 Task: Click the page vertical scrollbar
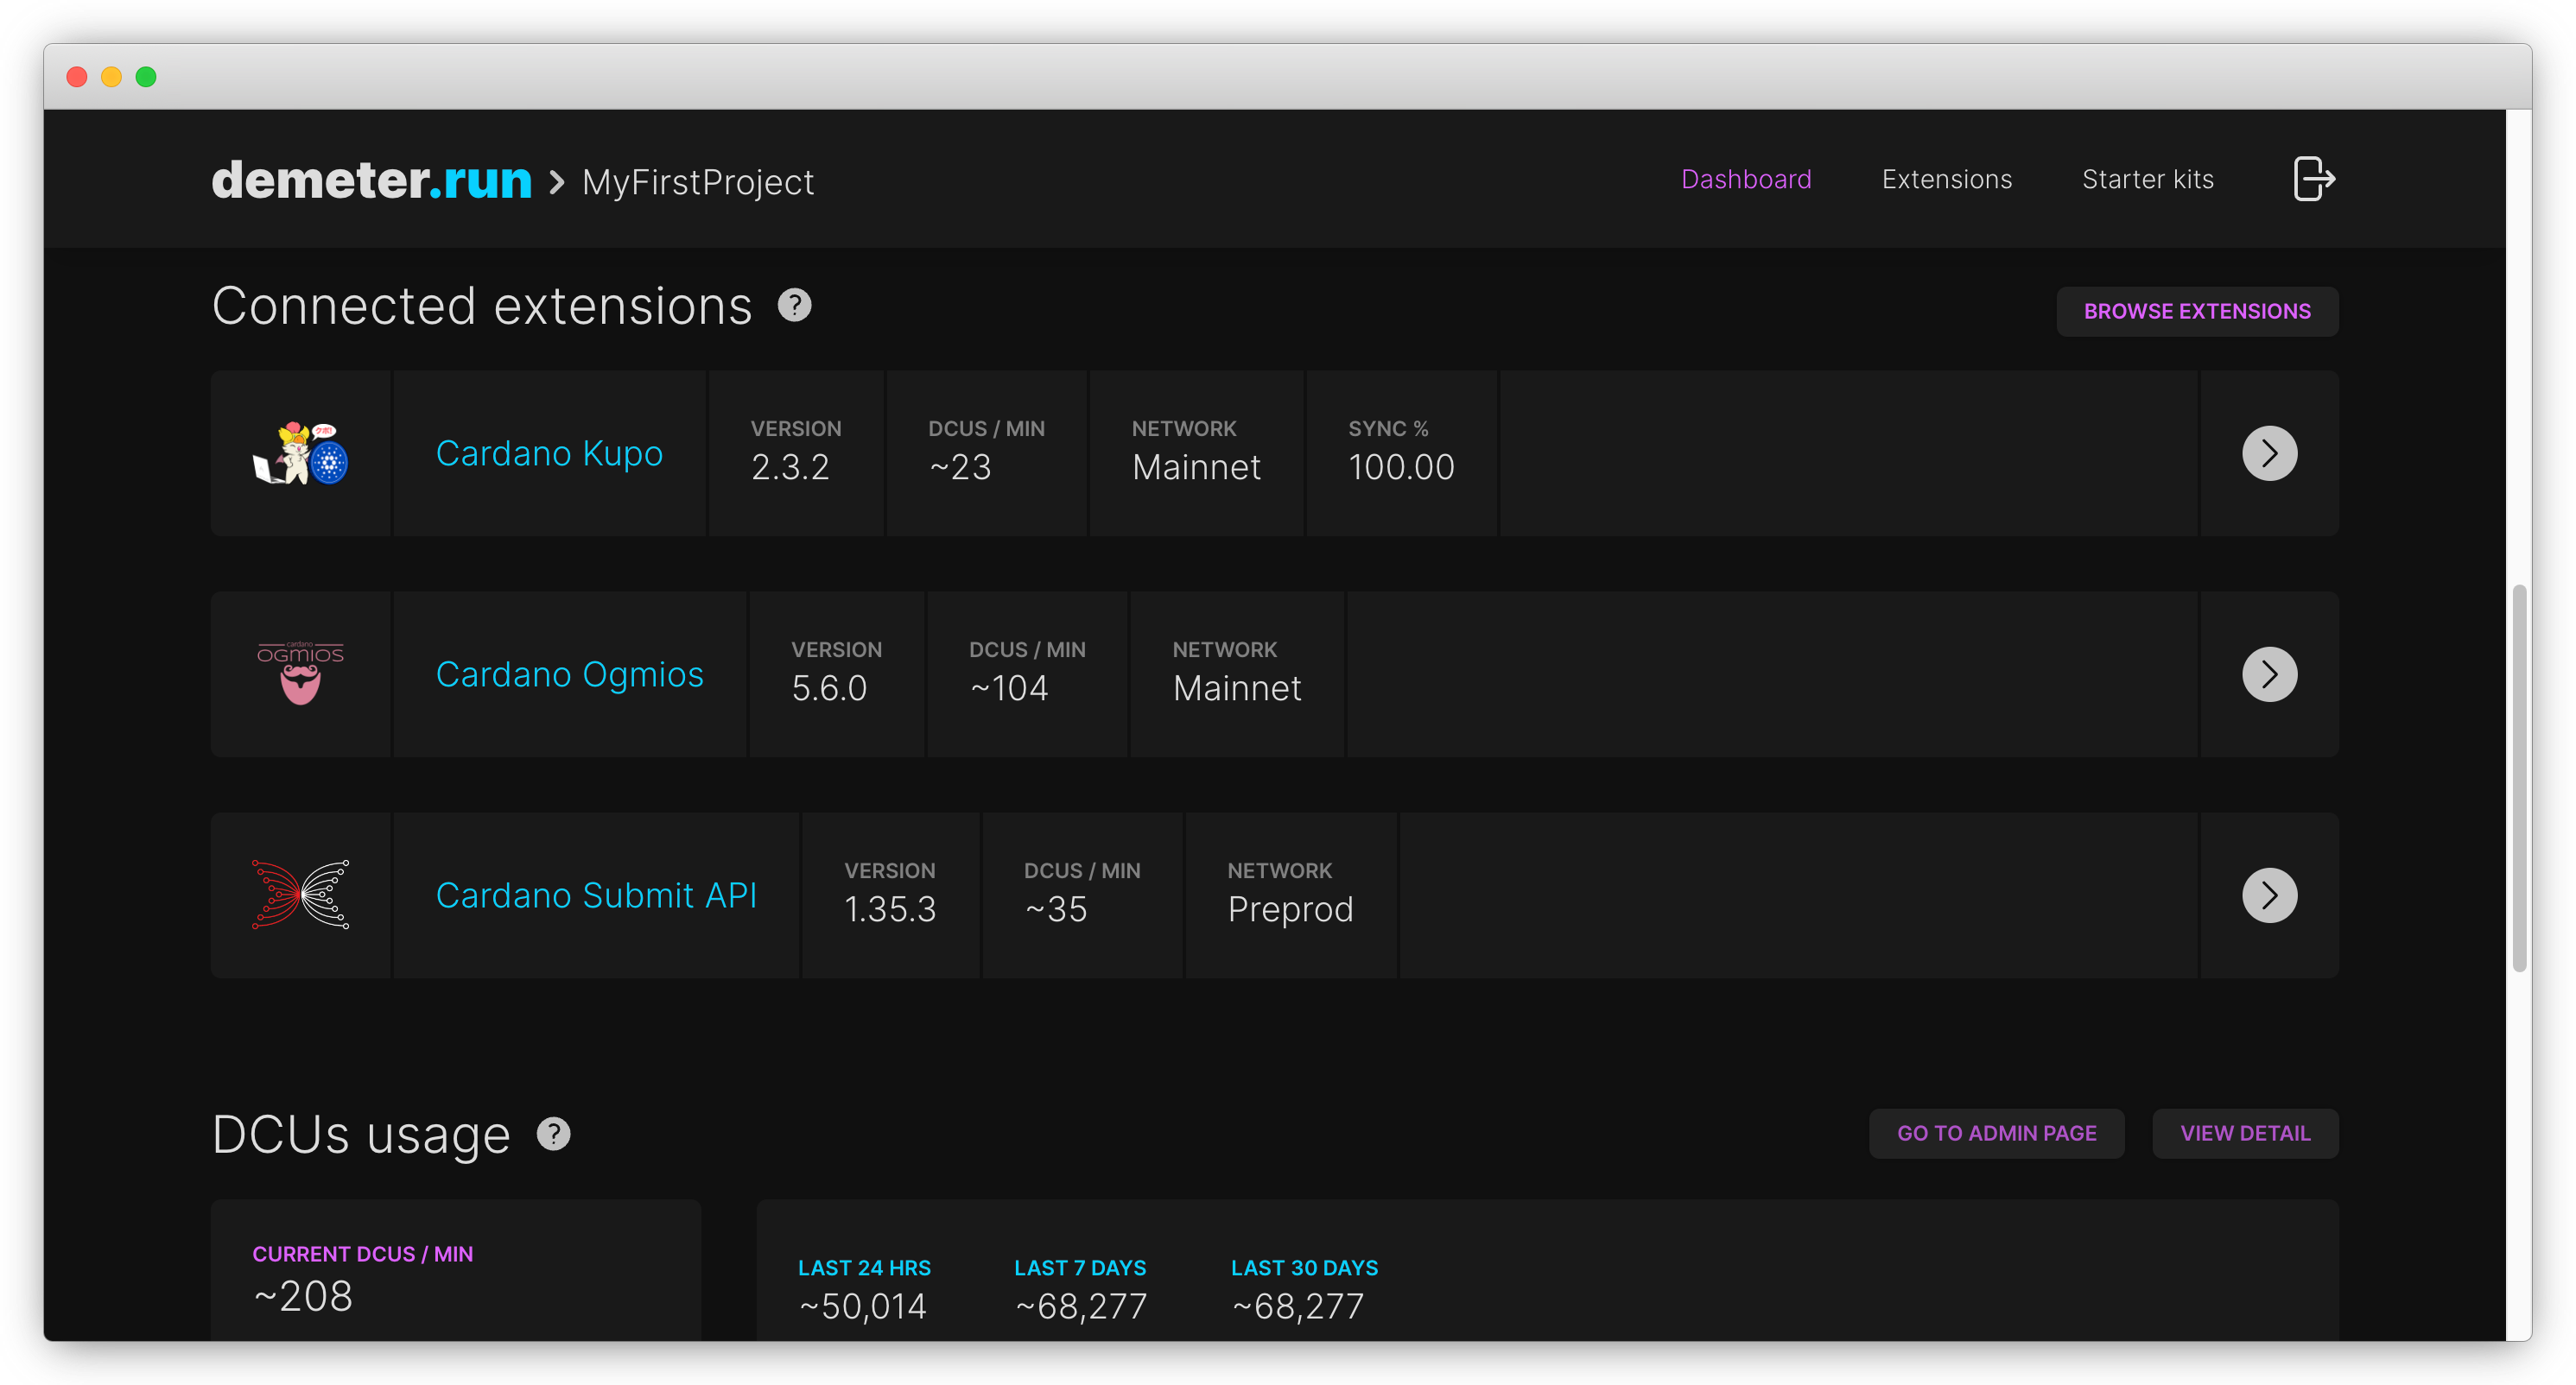tap(2519, 777)
